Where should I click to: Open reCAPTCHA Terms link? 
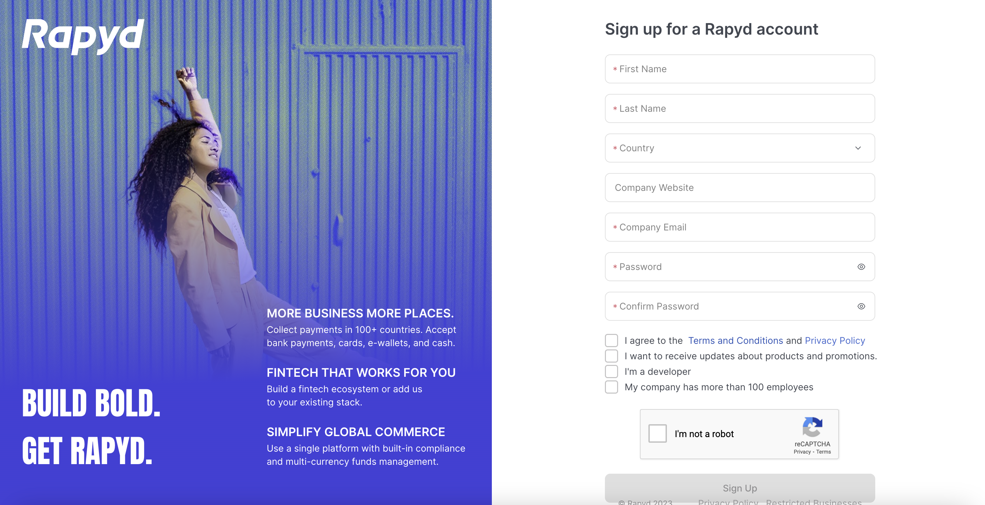tap(823, 452)
